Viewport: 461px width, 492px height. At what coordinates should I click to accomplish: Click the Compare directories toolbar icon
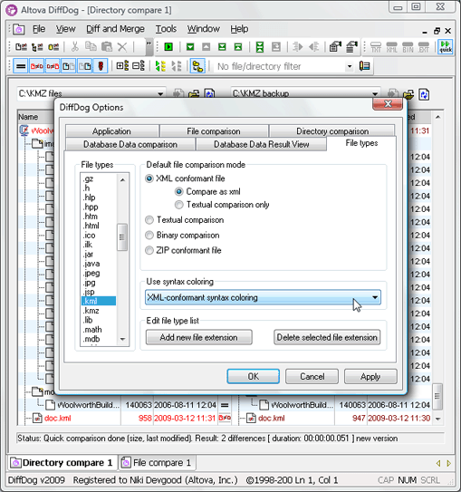tap(37, 47)
